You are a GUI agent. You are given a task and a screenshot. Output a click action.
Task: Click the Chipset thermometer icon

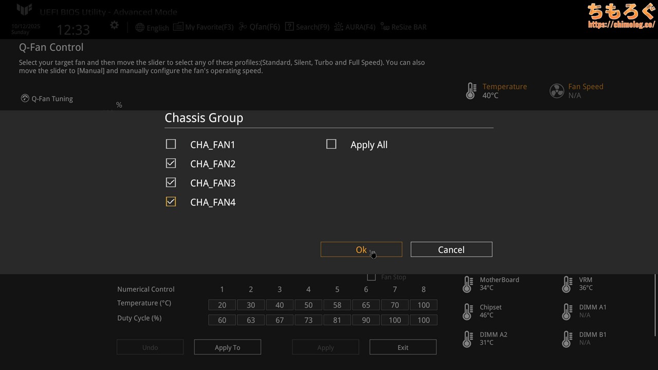pos(467,311)
